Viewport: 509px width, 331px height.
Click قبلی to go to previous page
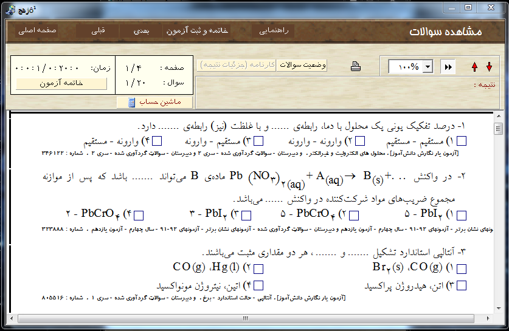point(98,30)
